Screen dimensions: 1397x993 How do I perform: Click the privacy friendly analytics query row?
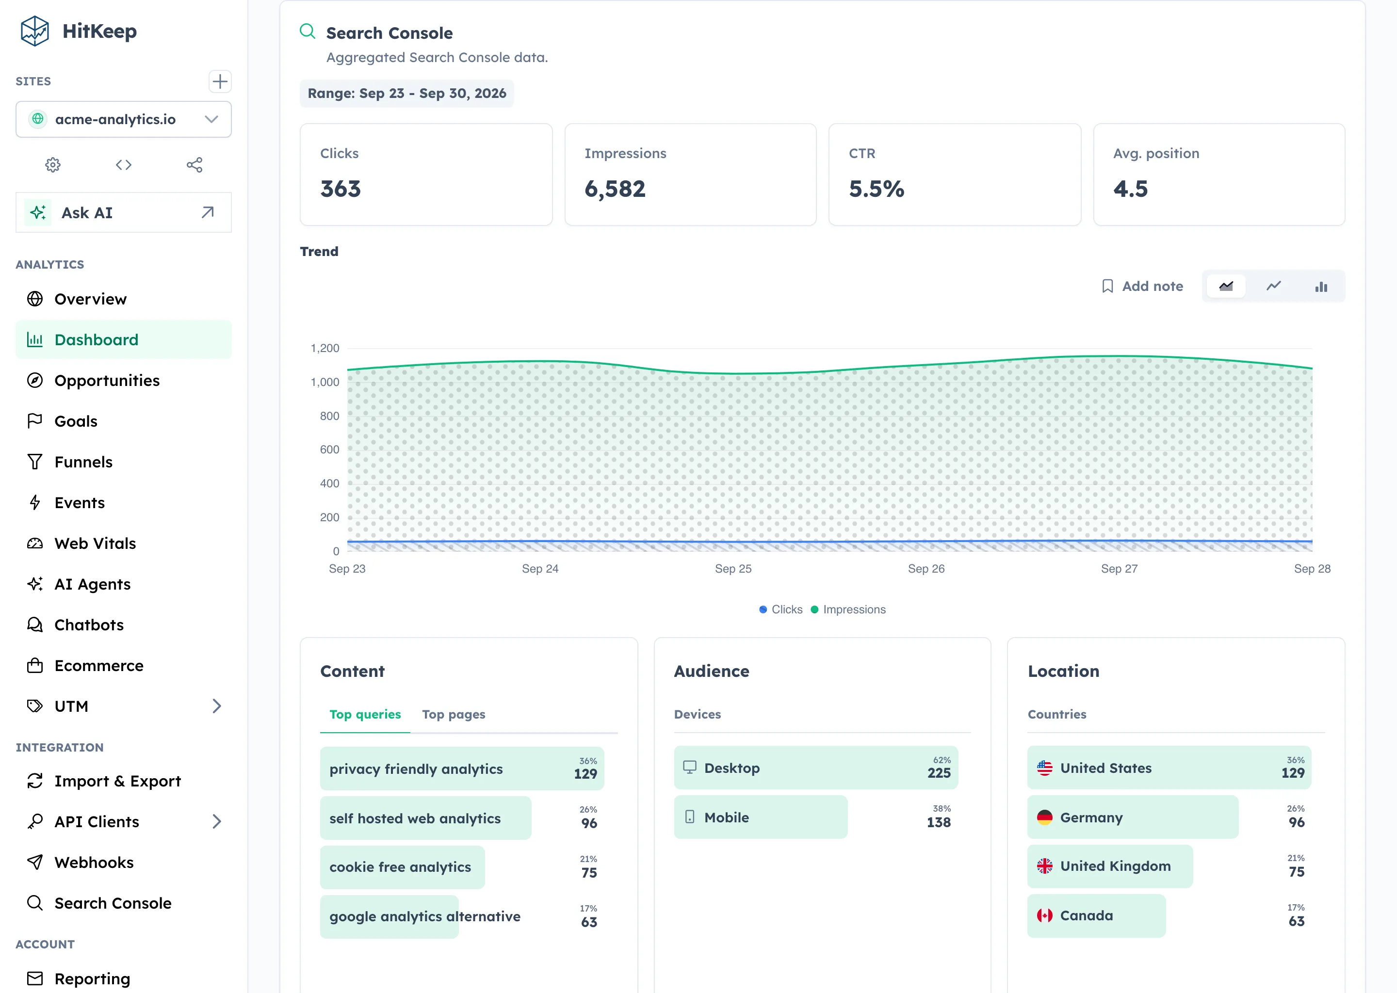pyautogui.click(x=462, y=769)
